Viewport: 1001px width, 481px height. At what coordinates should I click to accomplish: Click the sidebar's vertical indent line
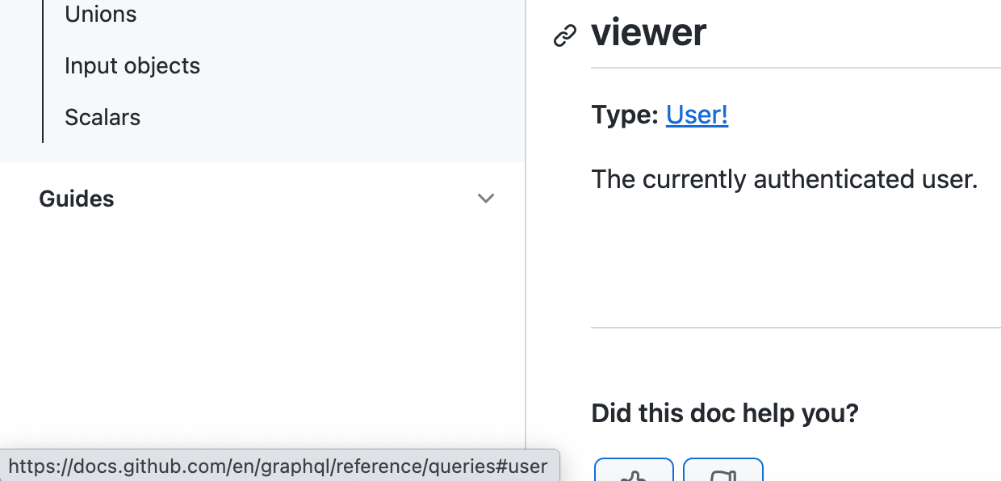42,71
